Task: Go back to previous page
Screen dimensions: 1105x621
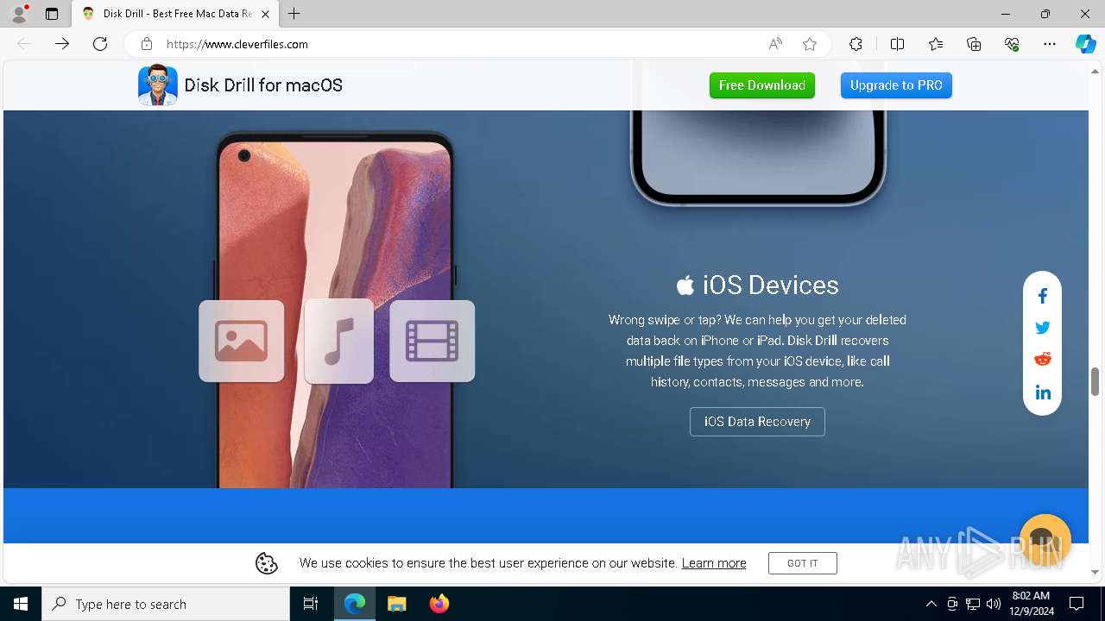Action: pyautogui.click(x=24, y=44)
